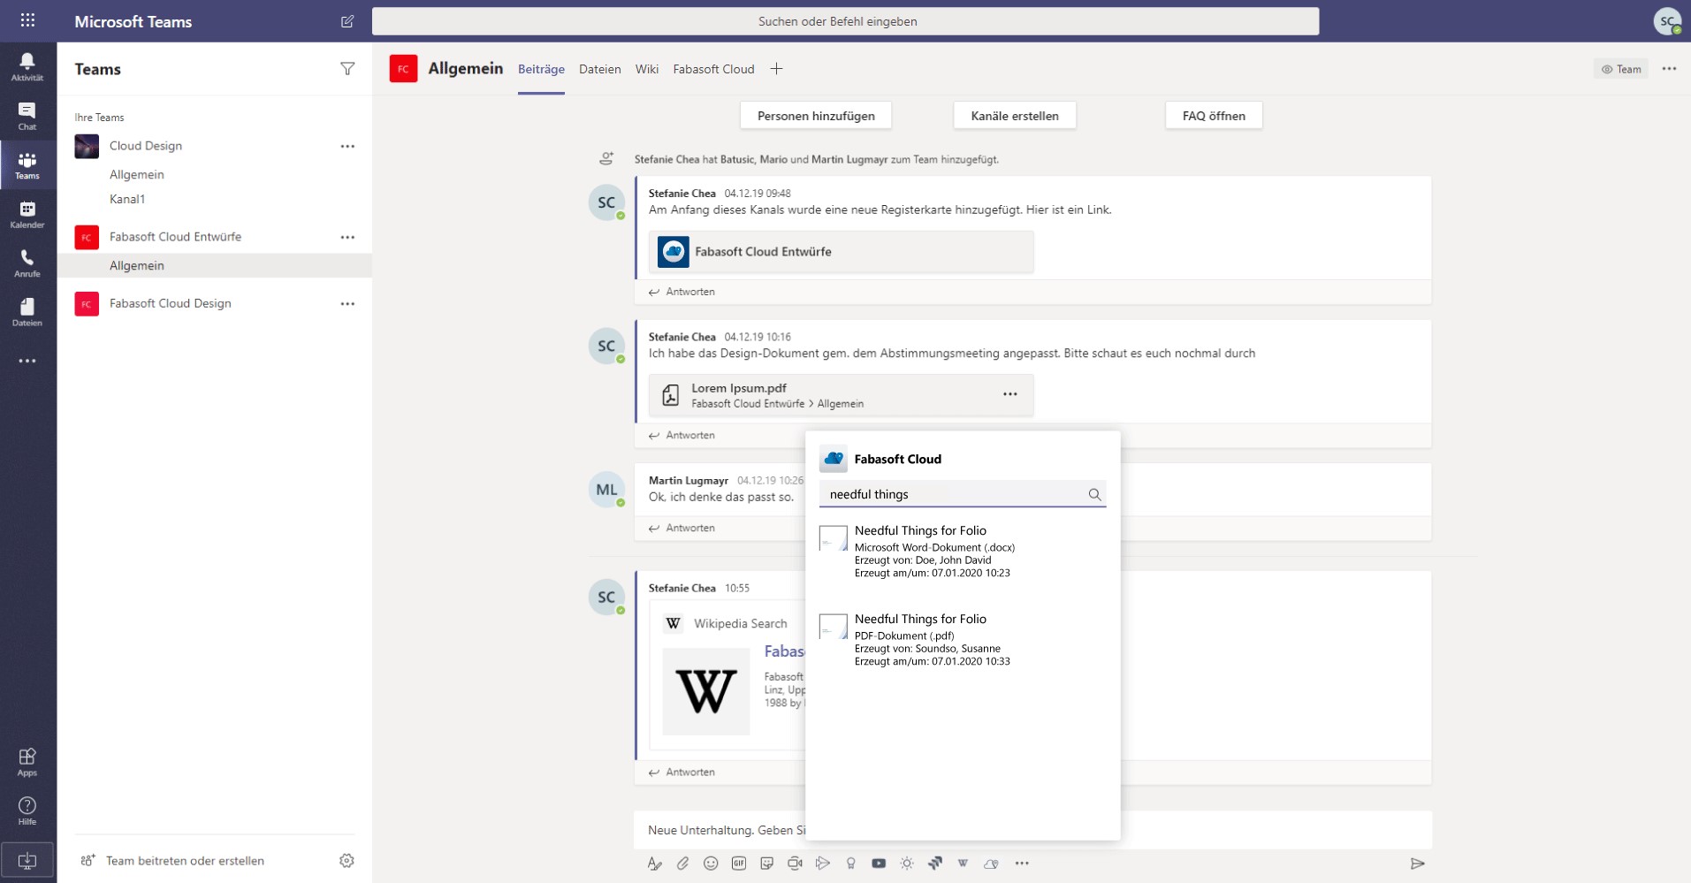This screenshot has height=883, width=1691.
Task: Start a new chat with compose icon
Action: tap(347, 21)
